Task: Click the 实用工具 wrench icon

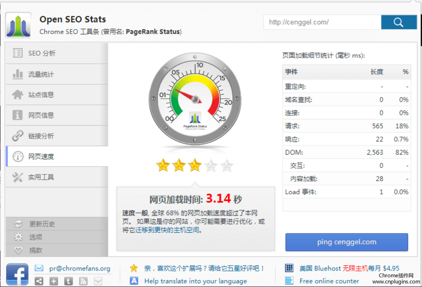Action: [17, 177]
